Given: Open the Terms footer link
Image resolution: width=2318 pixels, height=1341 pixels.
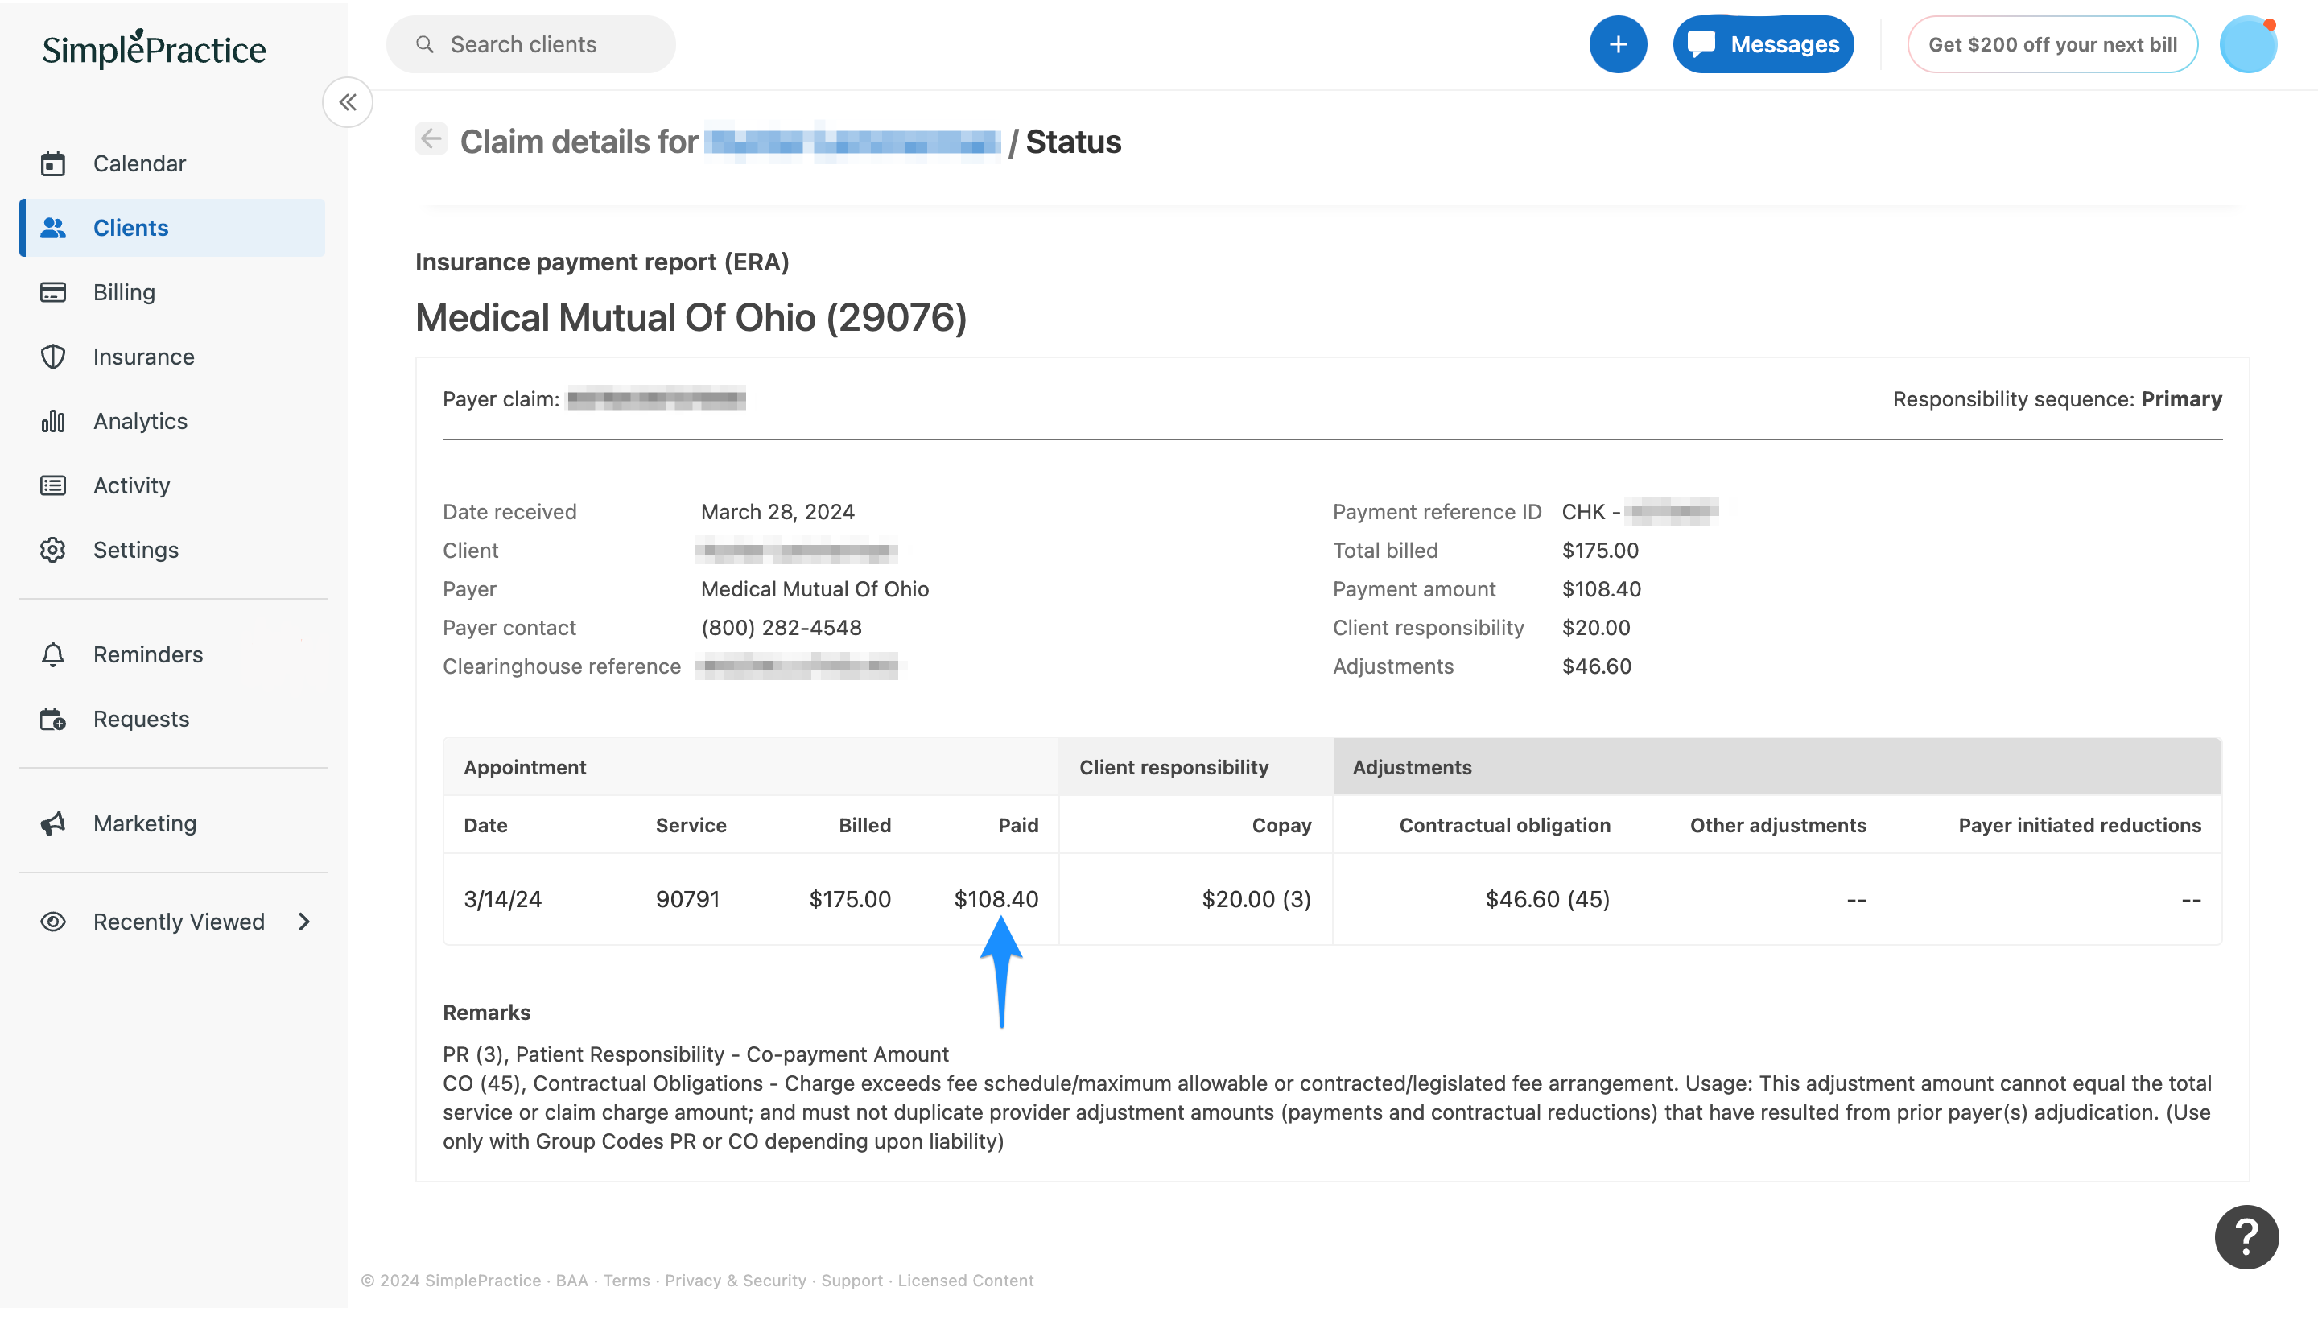Looking at the screenshot, I should click(x=626, y=1281).
